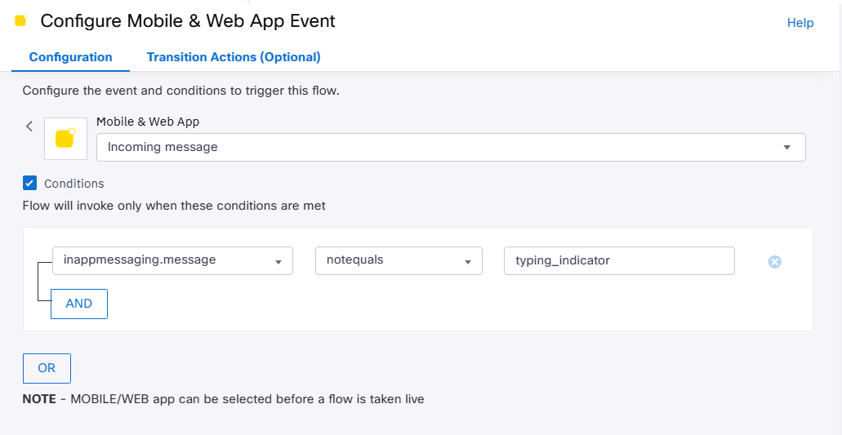This screenshot has width=842, height=435.
Task: Click the 'Flow will invoke only' description text
Action: [174, 206]
